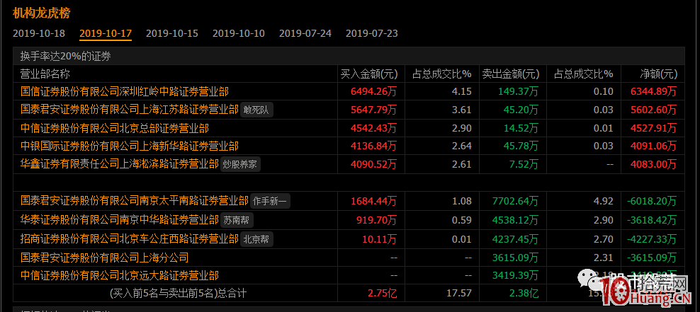Image resolution: width=700 pixels, height=312 pixels.
Task: Click buy amount 4542.43万
Action: 373,128
